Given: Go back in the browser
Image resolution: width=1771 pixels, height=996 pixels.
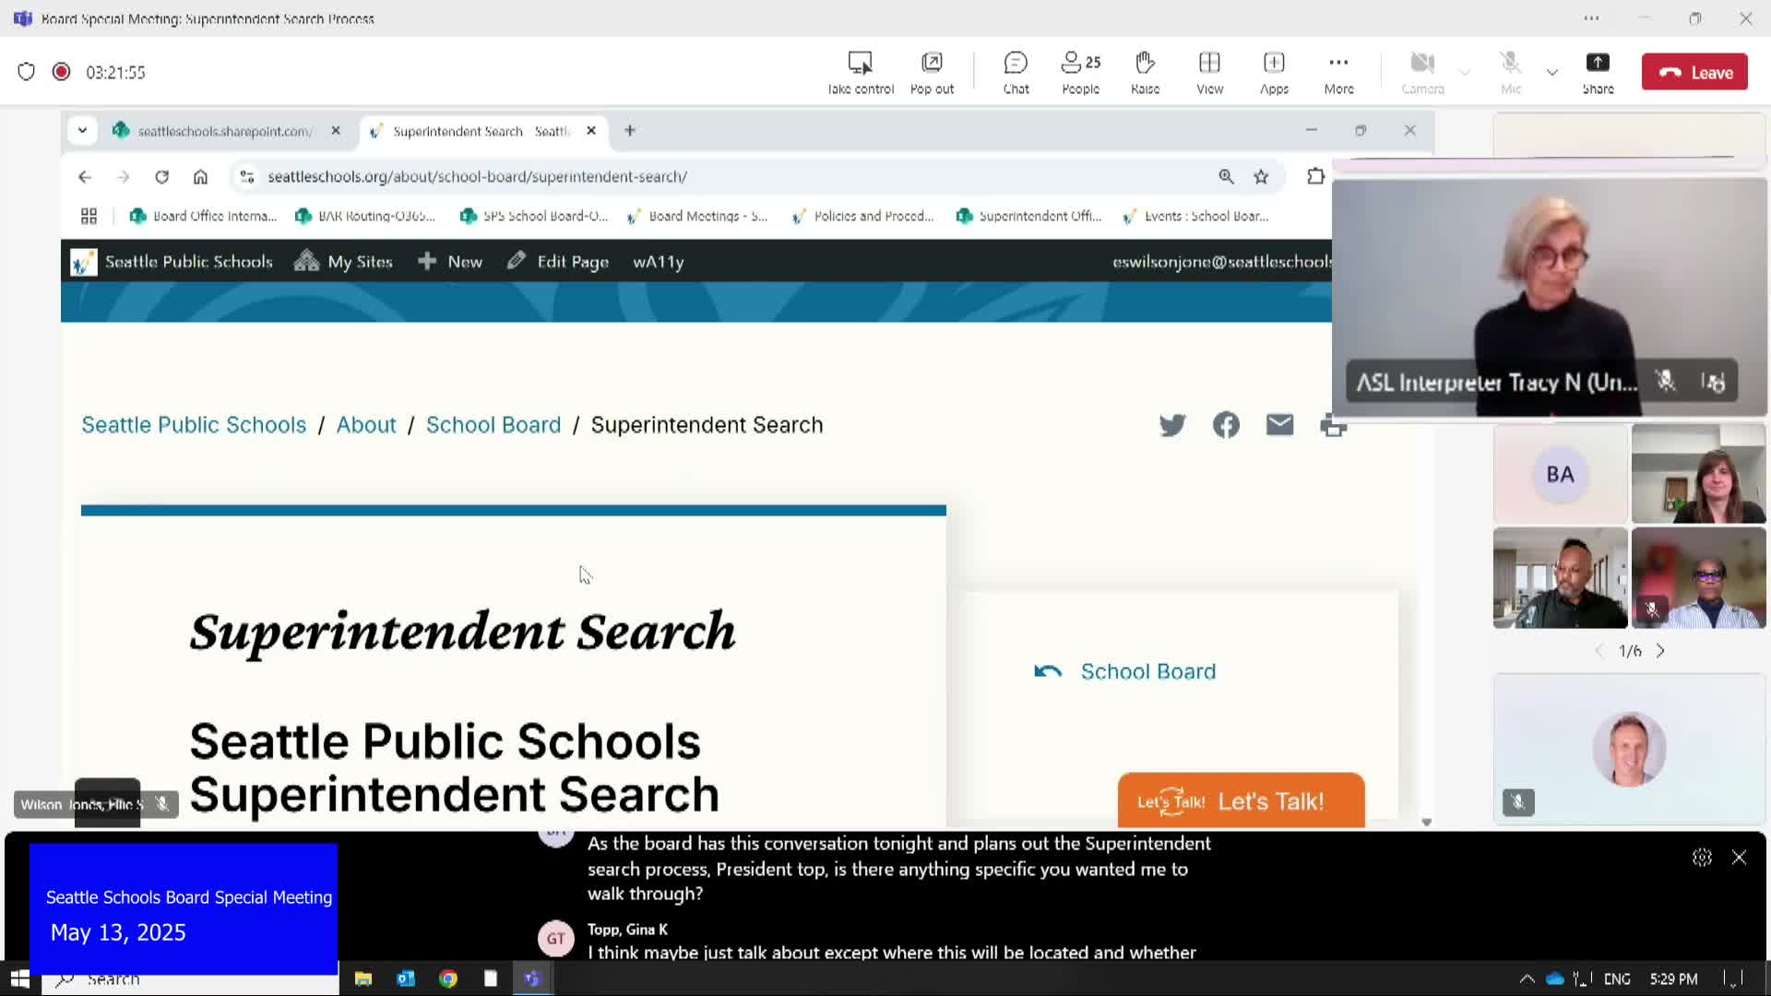Looking at the screenshot, I should click(85, 176).
